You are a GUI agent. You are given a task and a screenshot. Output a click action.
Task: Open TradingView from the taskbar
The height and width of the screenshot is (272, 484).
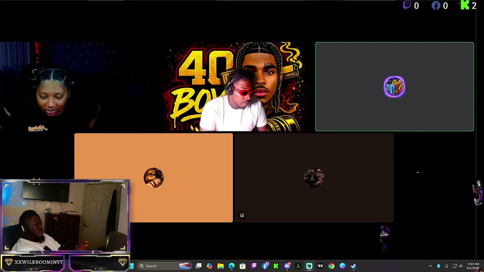pos(320,266)
